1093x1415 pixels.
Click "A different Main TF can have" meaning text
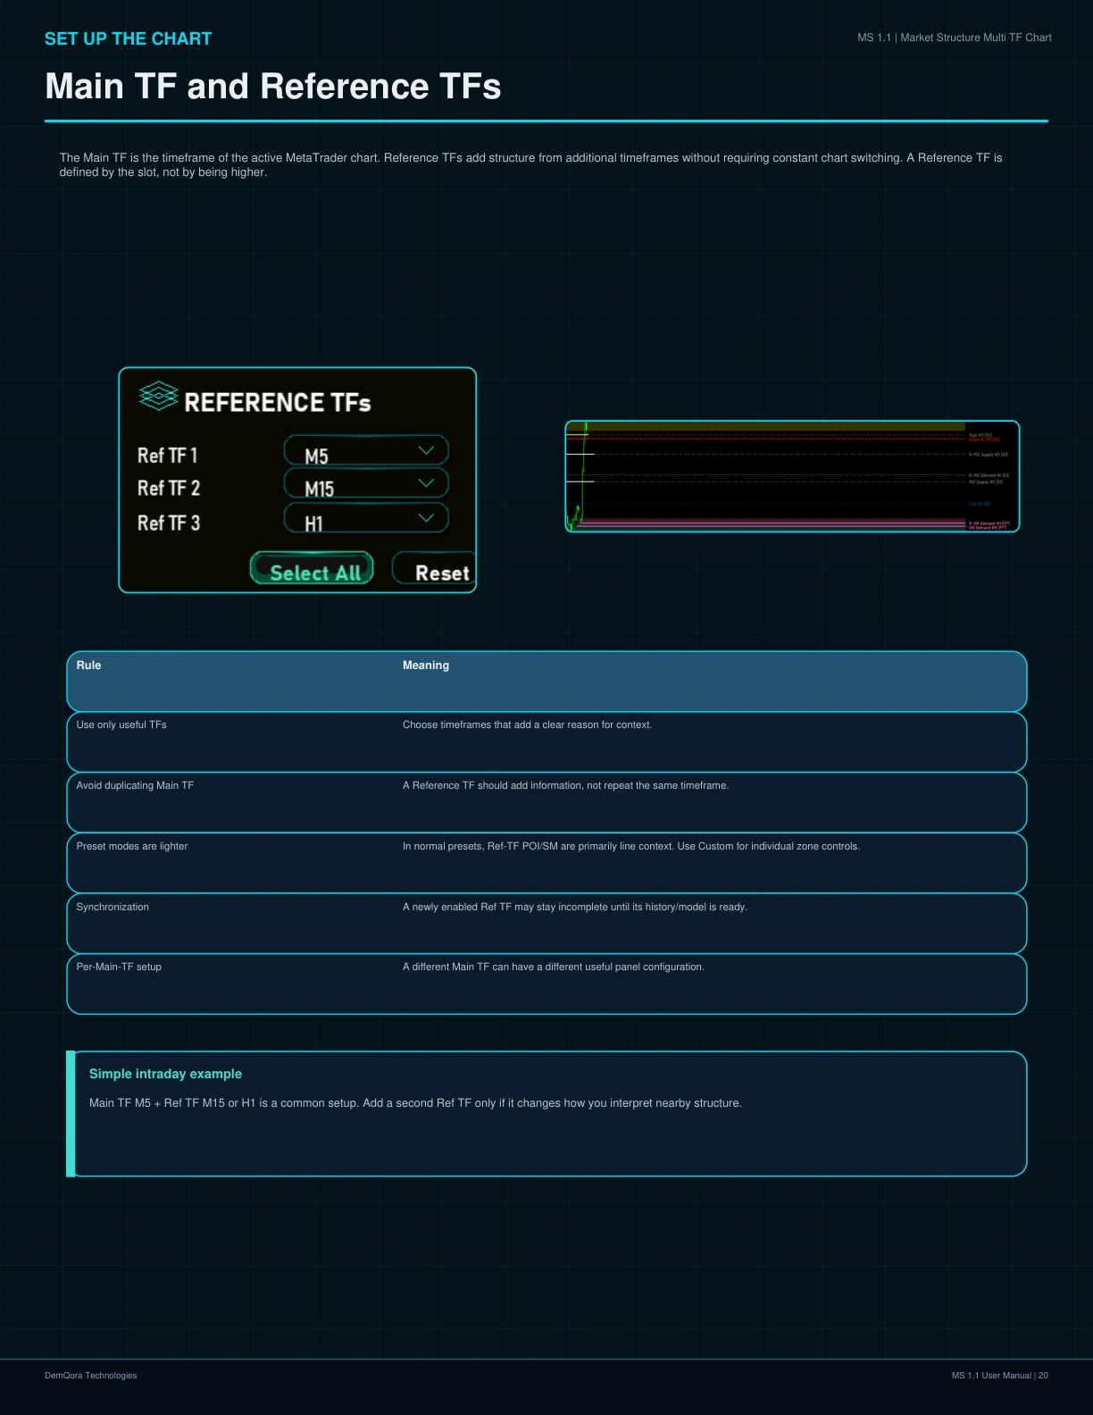554,967
